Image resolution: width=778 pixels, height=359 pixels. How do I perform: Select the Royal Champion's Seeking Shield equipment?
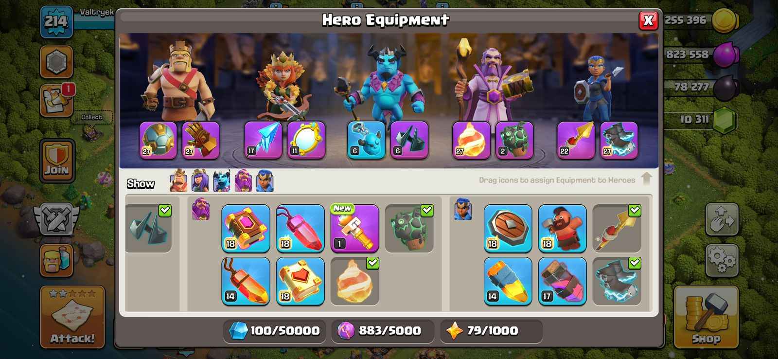[508, 228]
